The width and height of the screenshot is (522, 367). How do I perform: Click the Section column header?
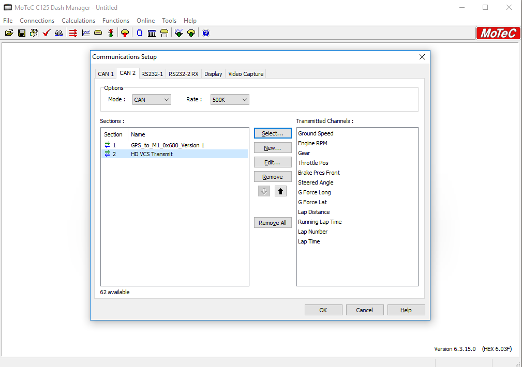[x=113, y=134]
